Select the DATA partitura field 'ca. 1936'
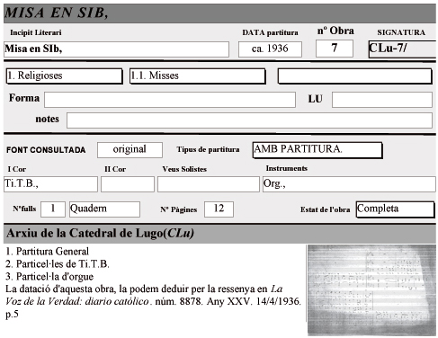Image resolution: width=438 pixels, height=338 pixels. [x=270, y=49]
